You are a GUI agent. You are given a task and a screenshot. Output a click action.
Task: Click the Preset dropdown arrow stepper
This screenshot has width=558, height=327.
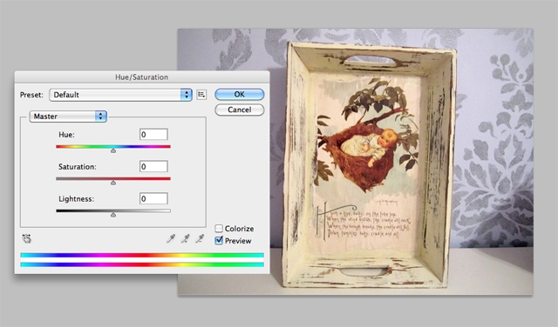pyautogui.click(x=186, y=95)
